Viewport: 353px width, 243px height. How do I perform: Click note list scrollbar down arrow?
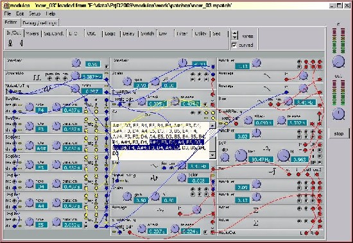click(212, 155)
